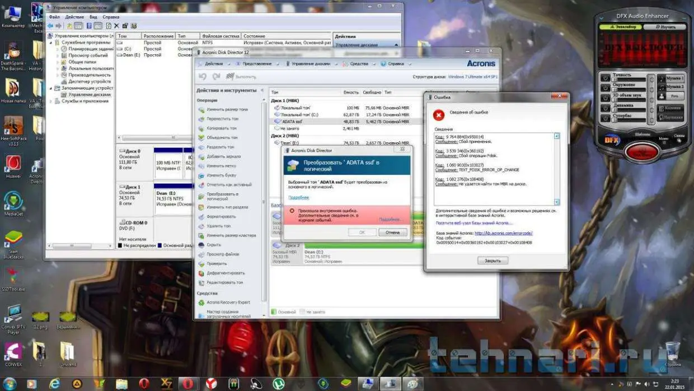Open Вид menu in Computer Management

[x=93, y=17]
